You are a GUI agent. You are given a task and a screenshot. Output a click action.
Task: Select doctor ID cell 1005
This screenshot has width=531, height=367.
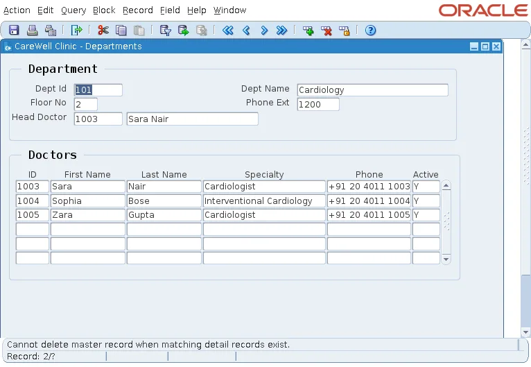(33, 215)
